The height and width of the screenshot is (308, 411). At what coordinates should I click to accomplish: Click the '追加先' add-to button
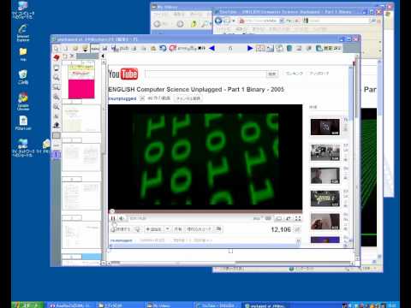pyautogui.click(x=154, y=229)
